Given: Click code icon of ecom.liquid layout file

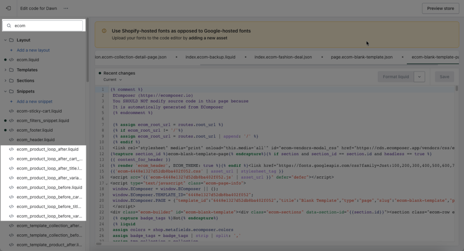Looking at the screenshot, I should [11, 60].
